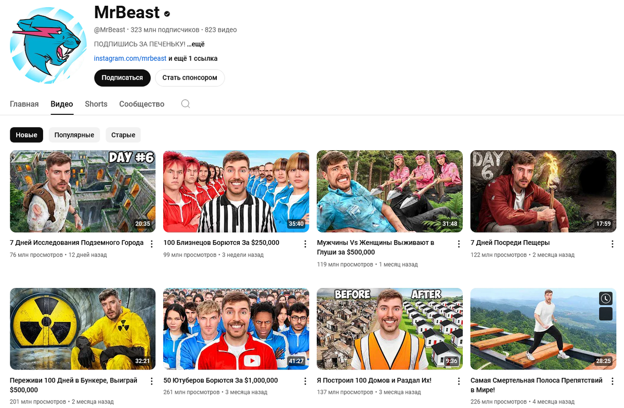Click title 'Переживи 100 Дней в Бункере, Выиграй $500,000'
The width and height of the screenshot is (624, 408).
(73, 385)
